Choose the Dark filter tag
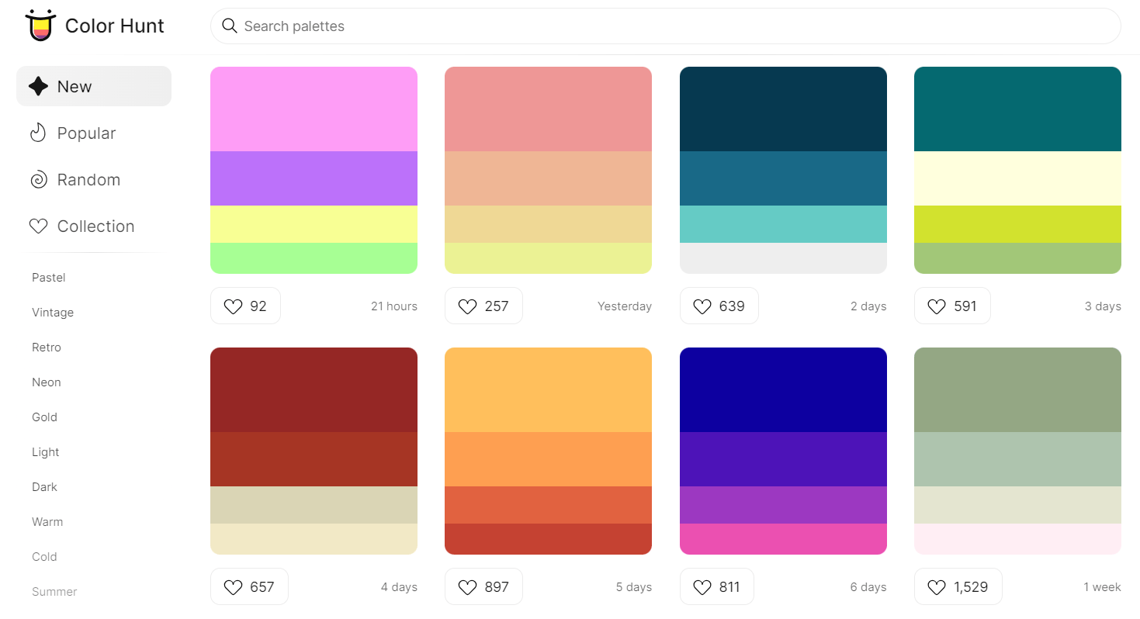This screenshot has width=1140, height=619. pos(44,486)
